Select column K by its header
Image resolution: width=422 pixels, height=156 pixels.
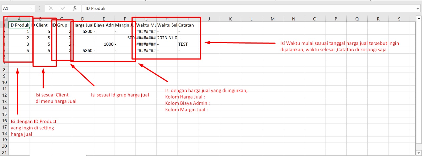coord(230,19)
